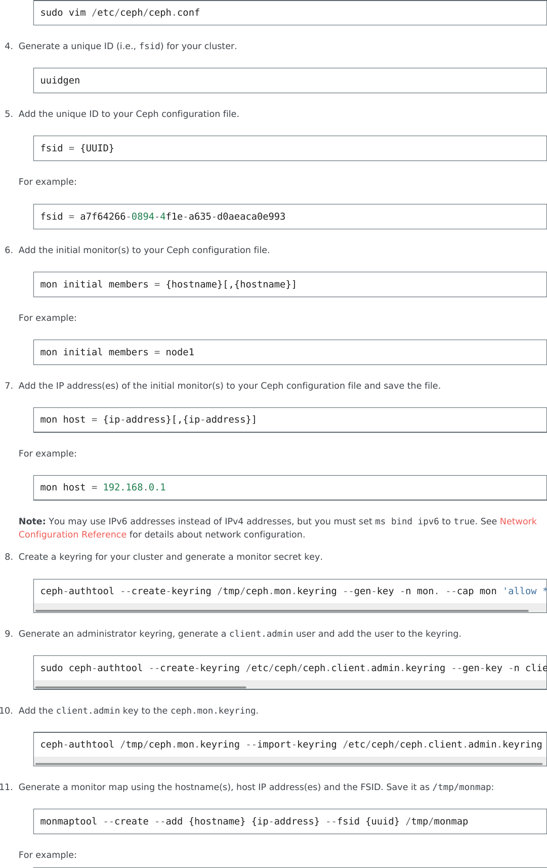Click the mon host ip-address template block

coord(148,420)
